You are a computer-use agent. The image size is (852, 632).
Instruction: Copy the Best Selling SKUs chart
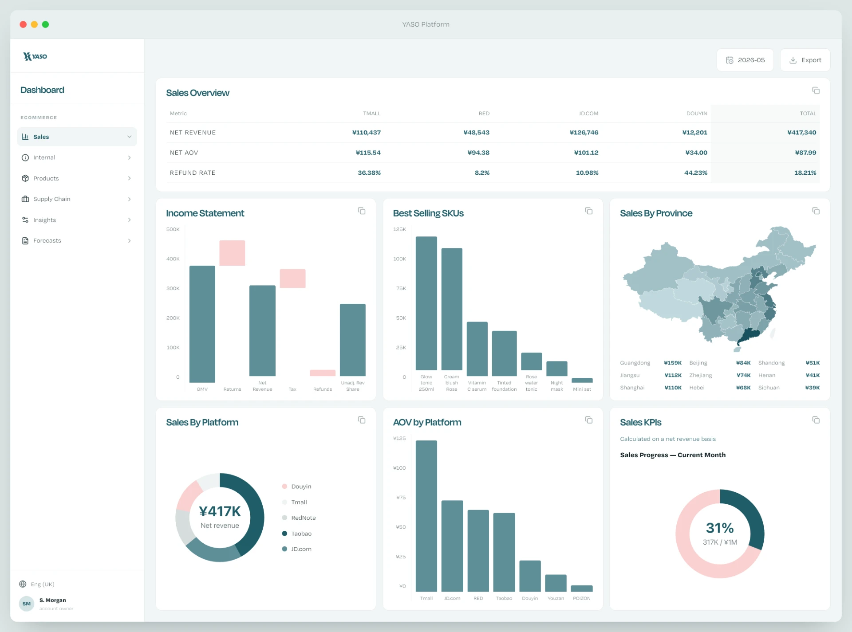pyautogui.click(x=589, y=211)
